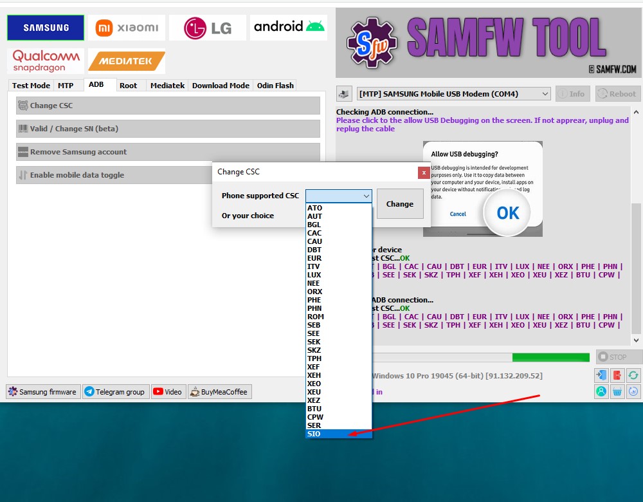Click the USB debugging instruction image
The width and height of the screenshot is (643, 502).
coord(483,189)
